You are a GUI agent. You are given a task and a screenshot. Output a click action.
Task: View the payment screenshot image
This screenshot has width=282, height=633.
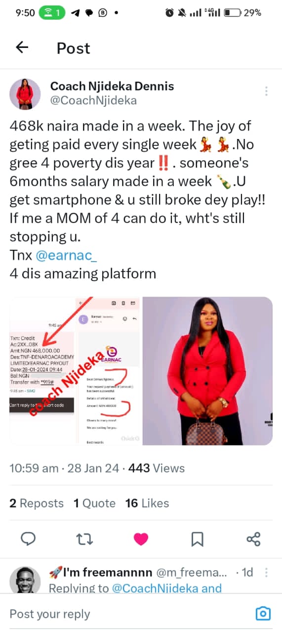[x=75, y=371]
